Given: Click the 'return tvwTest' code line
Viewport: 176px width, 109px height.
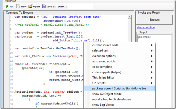Looking at the screenshot, I should [x=70, y=76].
